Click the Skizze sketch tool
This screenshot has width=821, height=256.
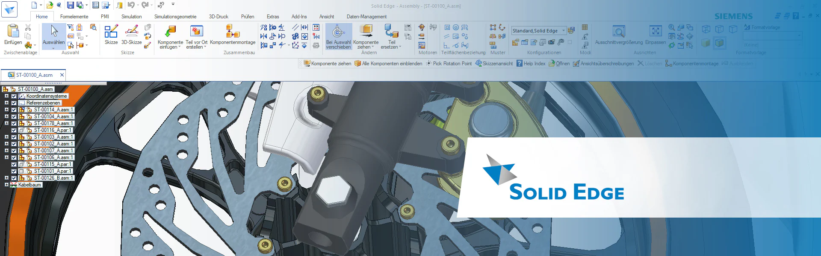(x=111, y=32)
